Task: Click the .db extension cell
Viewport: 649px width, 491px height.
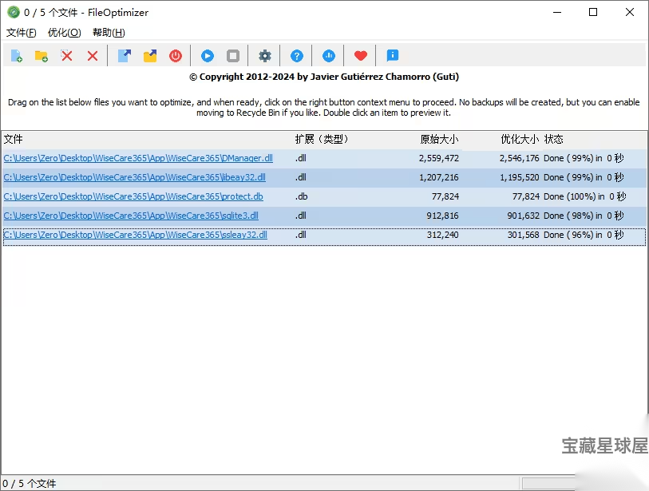Action: point(301,196)
